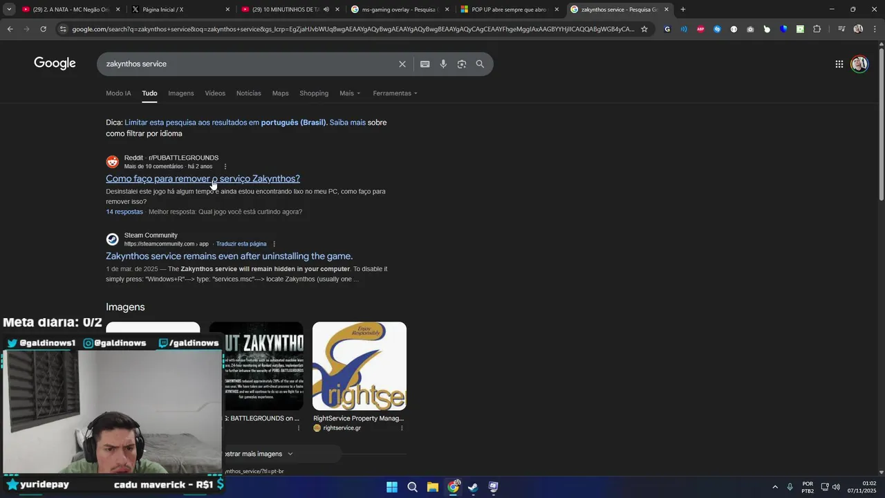The width and height of the screenshot is (885, 498).
Task: Bookmark this page with star icon
Action: pos(644,29)
